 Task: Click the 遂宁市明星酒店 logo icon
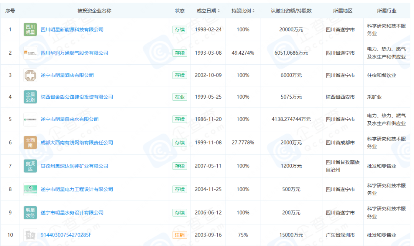(x=30, y=75)
